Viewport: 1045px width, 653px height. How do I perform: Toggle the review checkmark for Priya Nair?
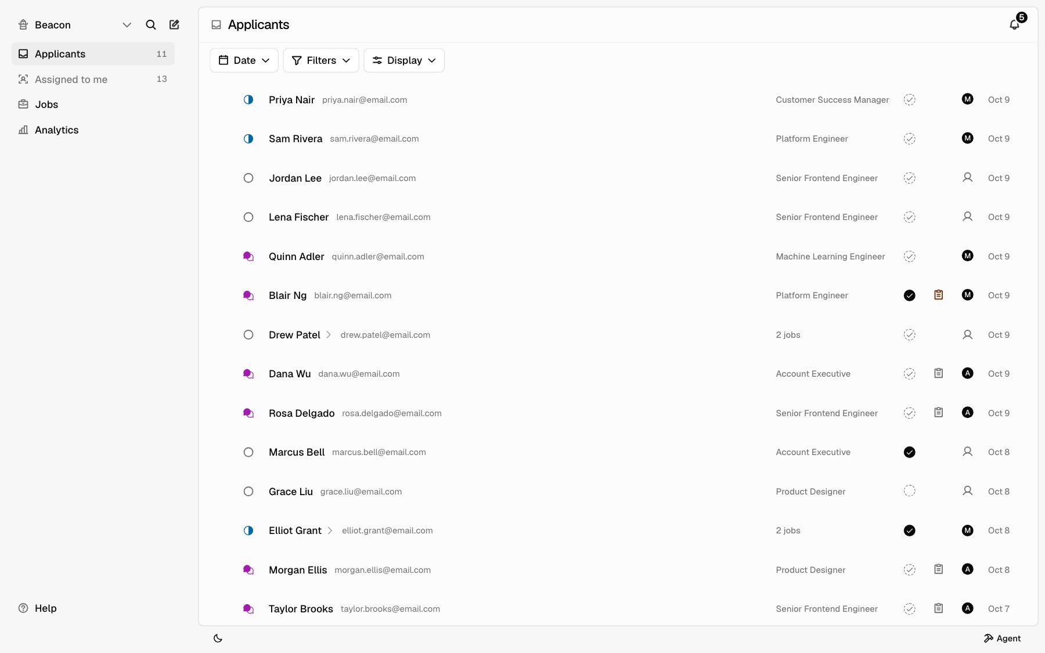coord(910,100)
